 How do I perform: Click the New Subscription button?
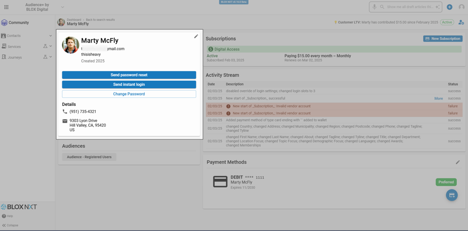(x=443, y=38)
